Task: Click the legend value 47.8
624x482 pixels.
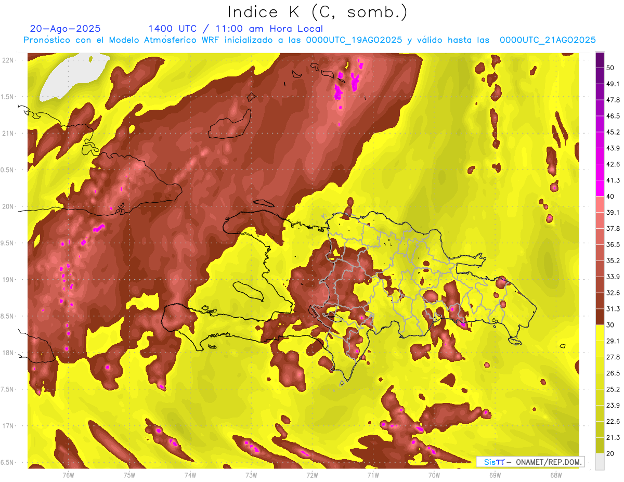Action: [613, 100]
